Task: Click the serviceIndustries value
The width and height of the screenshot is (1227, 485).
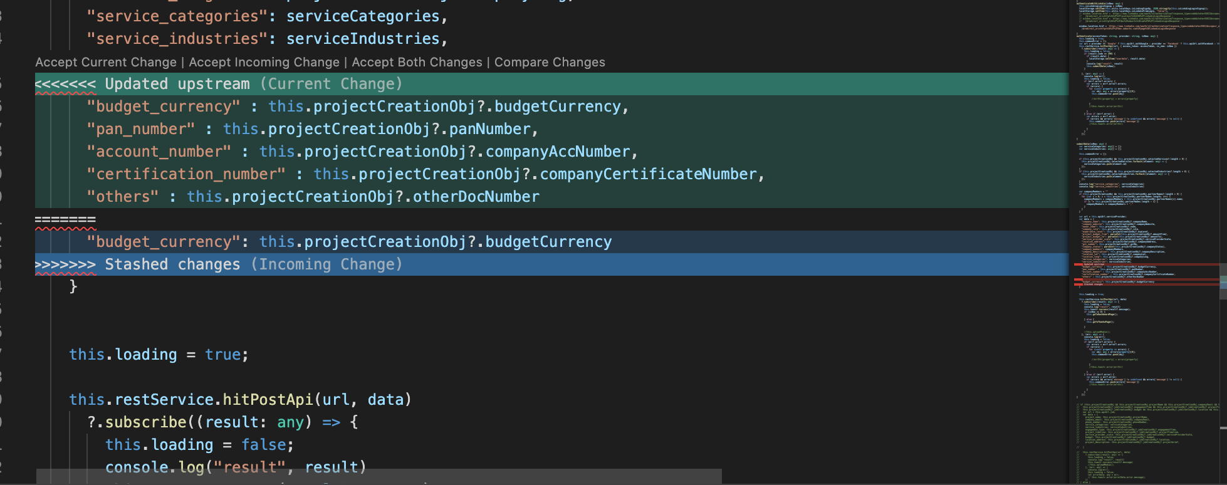Action: click(x=363, y=39)
